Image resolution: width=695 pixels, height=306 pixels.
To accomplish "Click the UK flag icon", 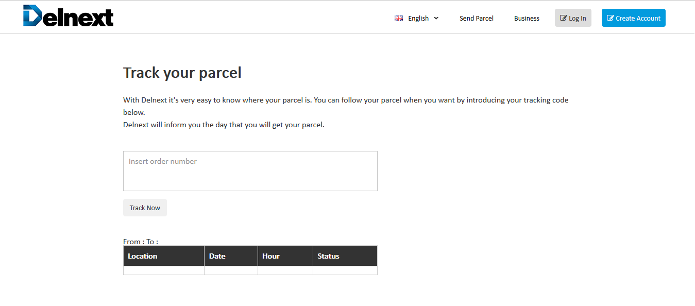I will click(399, 18).
